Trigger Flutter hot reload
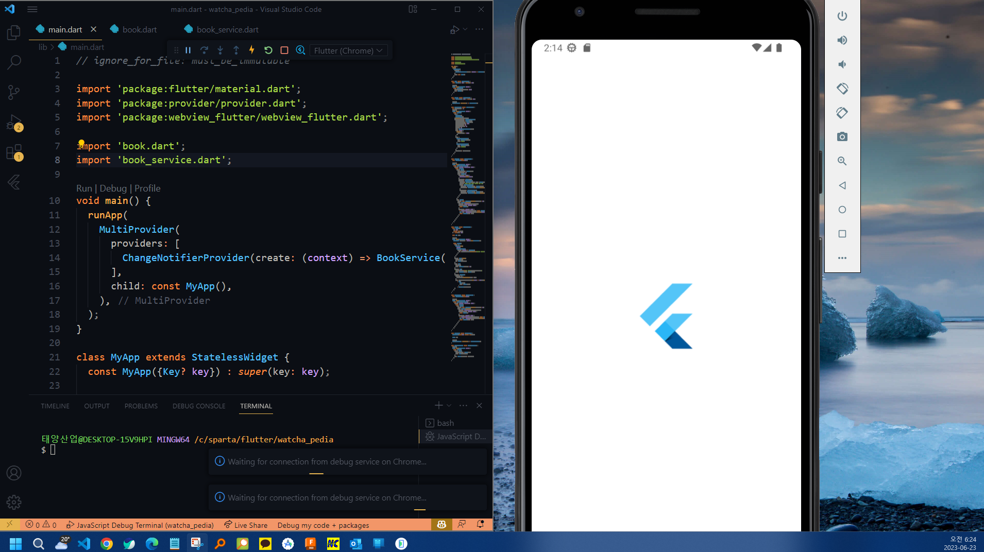The width and height of the screenshot is (984, 552). tap(252, 50)
